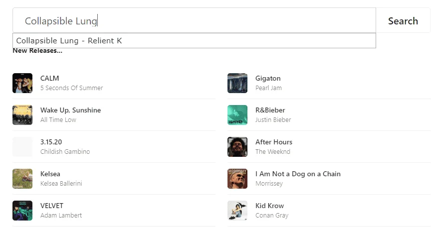The height and width of the screenshot is (227, 435).
Task: Focus the search box containing Collapsible Lung
Action: point(194,20)
